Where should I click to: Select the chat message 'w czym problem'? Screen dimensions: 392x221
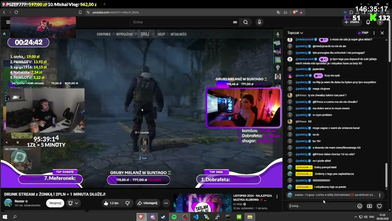pos(322,115)
